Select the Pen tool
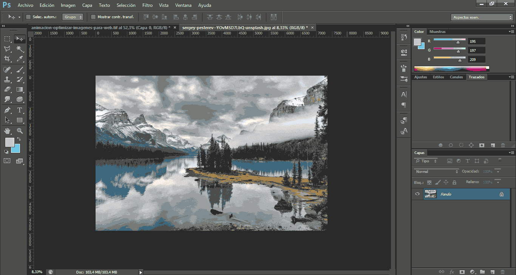 pos(8,110)
